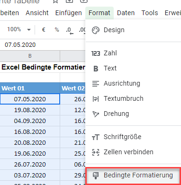This screenshot has height=185, width=181.
Task: Click the font size tT icon
Action: coord(96,137)
